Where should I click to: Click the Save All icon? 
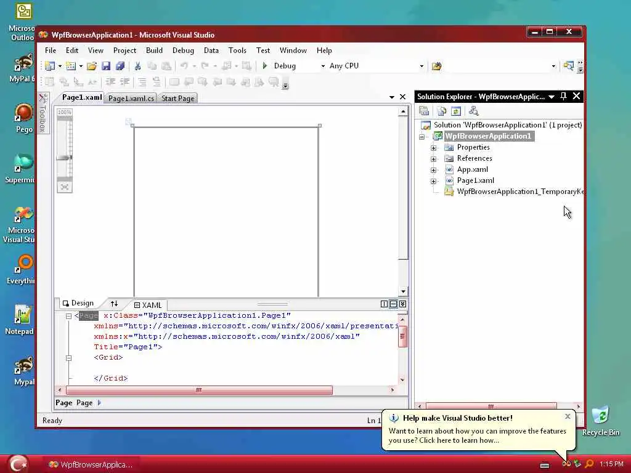tap(120, 66)
